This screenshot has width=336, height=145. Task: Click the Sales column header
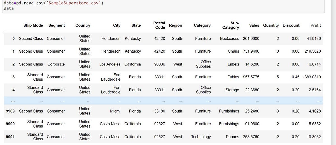254,25
